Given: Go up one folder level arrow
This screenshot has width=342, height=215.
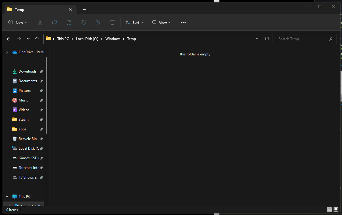Looking at the screenshot, I should coord(37,39).
